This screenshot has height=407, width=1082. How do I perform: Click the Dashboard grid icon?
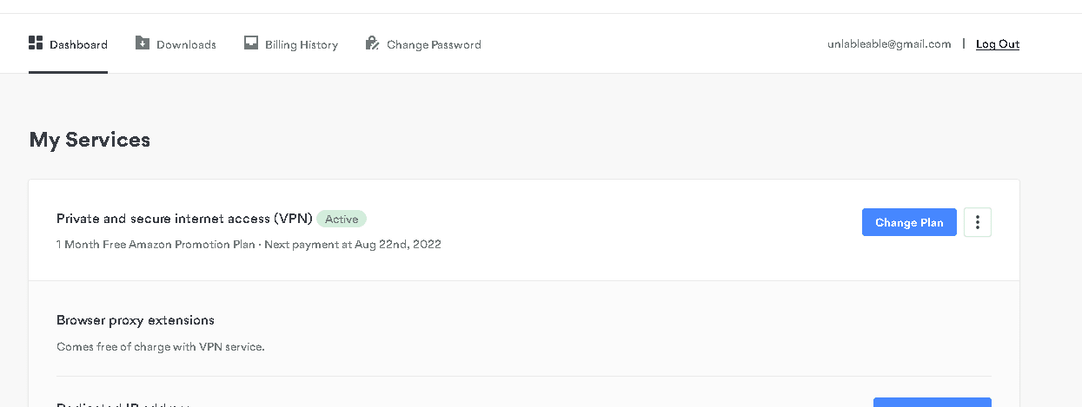36,43
